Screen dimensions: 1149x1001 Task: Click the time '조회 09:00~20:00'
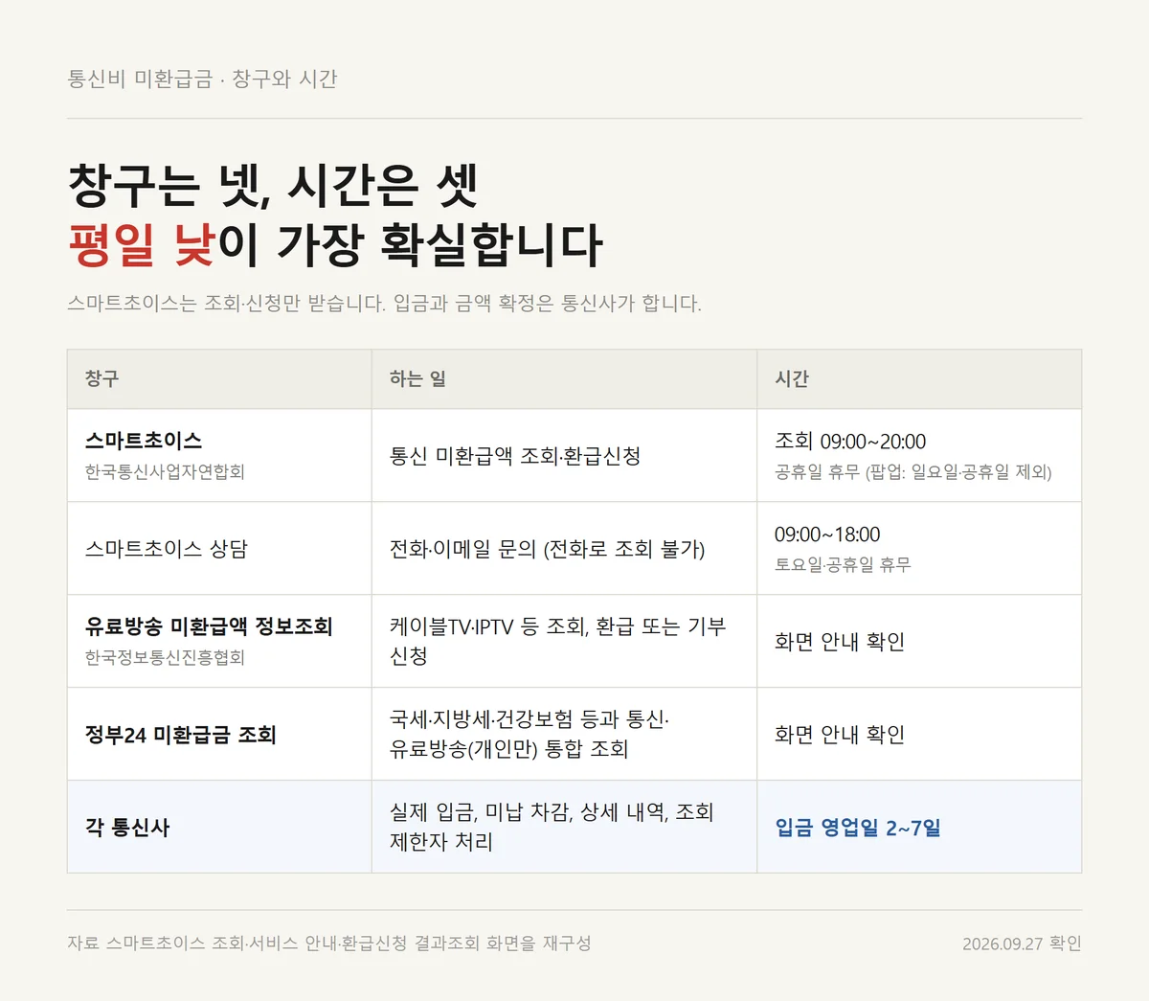850,441
